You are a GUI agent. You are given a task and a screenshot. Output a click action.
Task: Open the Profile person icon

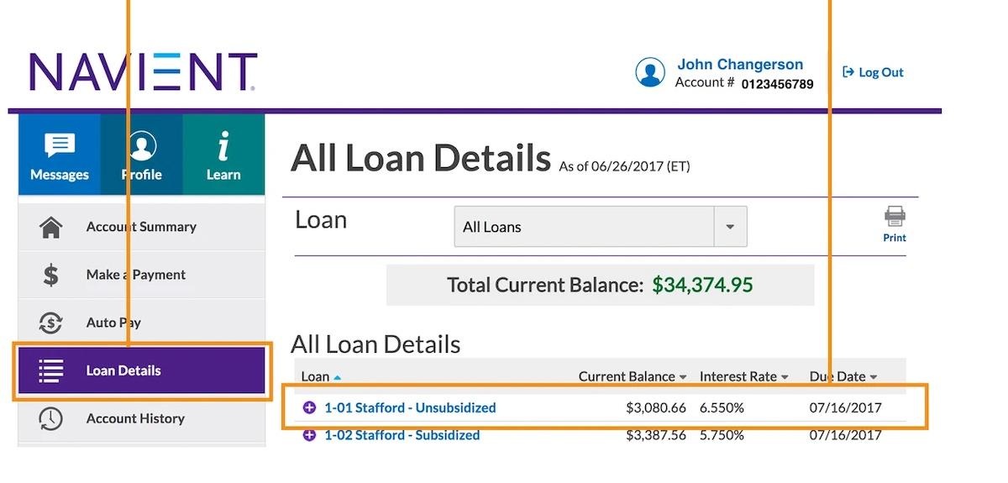coord(141,146)
